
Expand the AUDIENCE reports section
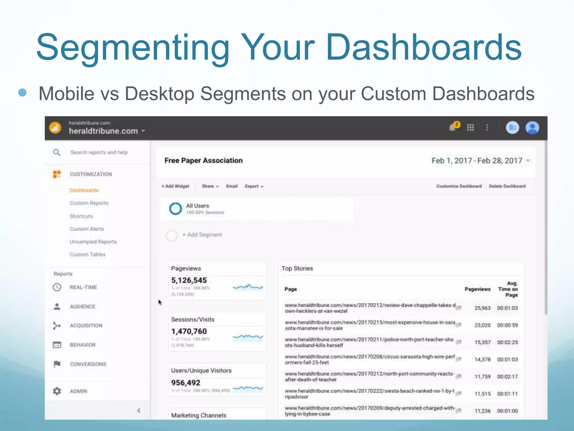tap(82, 306)
